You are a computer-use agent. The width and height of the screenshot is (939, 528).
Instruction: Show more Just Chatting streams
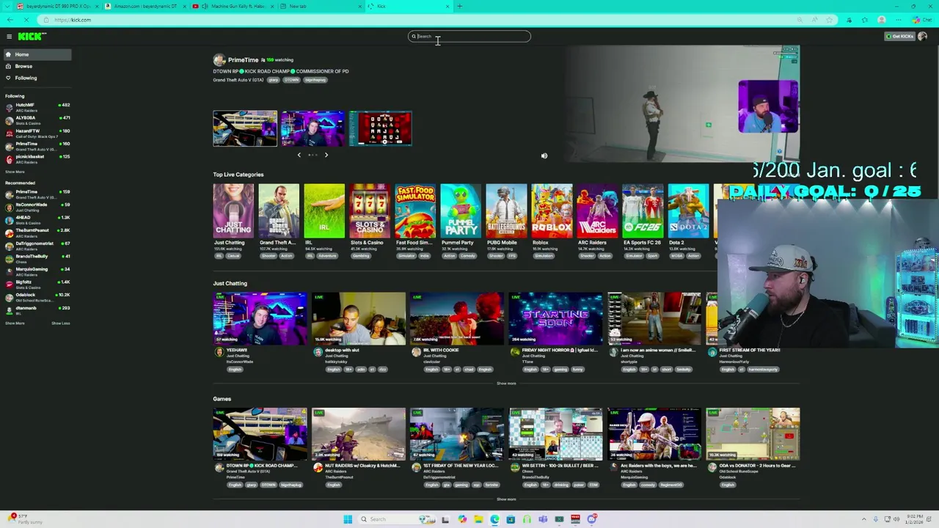[x=506, y=384]
